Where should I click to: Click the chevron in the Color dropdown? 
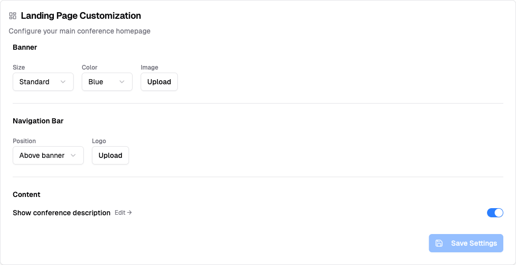tap(122, 82)
